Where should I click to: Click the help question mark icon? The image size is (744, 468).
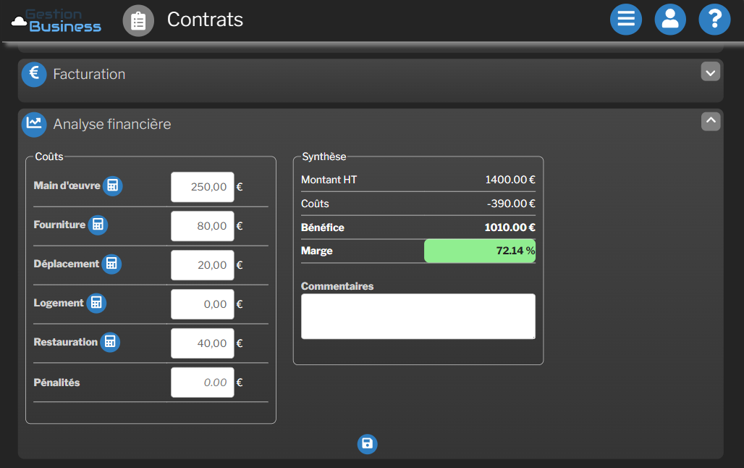tap(714, 20)
